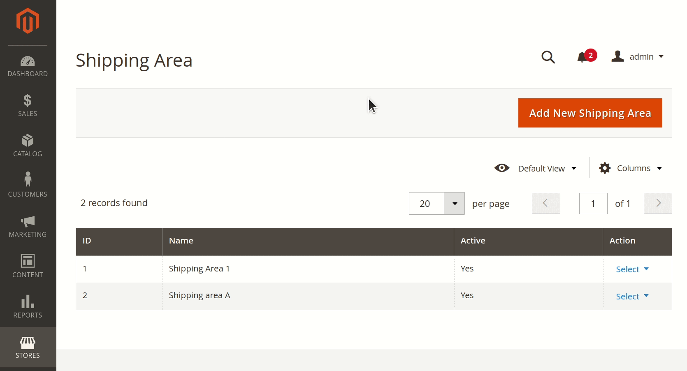The height and width of the screenshot is (371, 687).
Task: Open the per page size dropdown arrow
Action: (455, 204)
